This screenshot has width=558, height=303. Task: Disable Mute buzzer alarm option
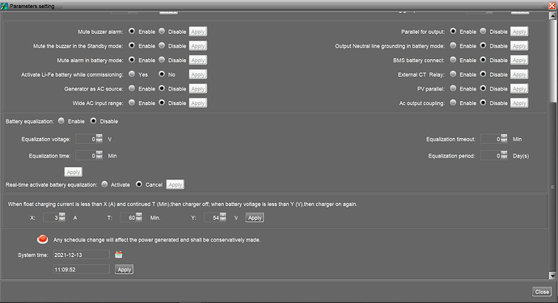pyautogui.click(x=162, y=32)
